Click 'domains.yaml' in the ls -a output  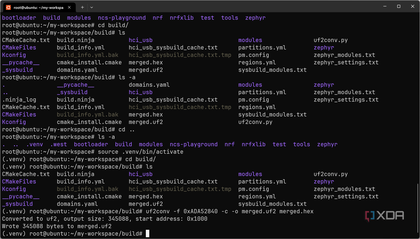[x=149, y=85]
